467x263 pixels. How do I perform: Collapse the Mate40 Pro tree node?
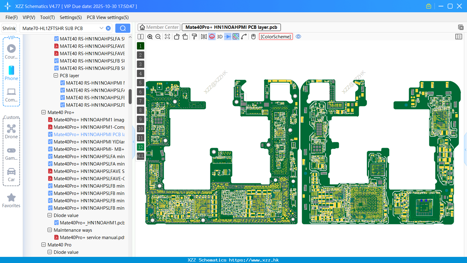click(x=44, y=245)
